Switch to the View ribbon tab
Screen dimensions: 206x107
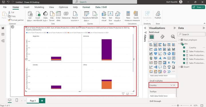(51, 7)
